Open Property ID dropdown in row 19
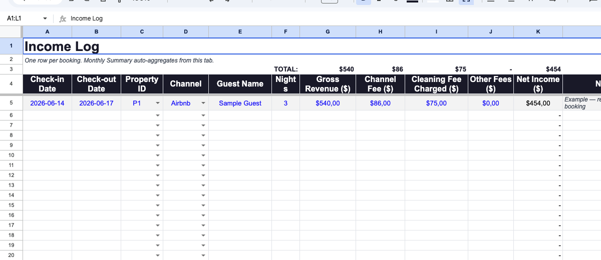The width and height of the screenshot is (601, 260). tap(158, 245)
